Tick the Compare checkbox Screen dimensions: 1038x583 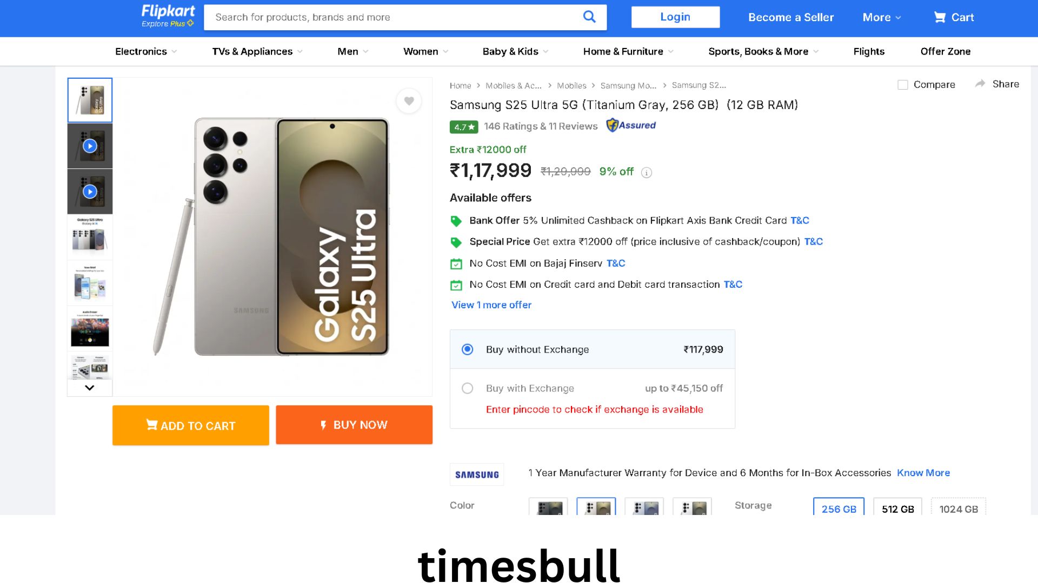903,85
